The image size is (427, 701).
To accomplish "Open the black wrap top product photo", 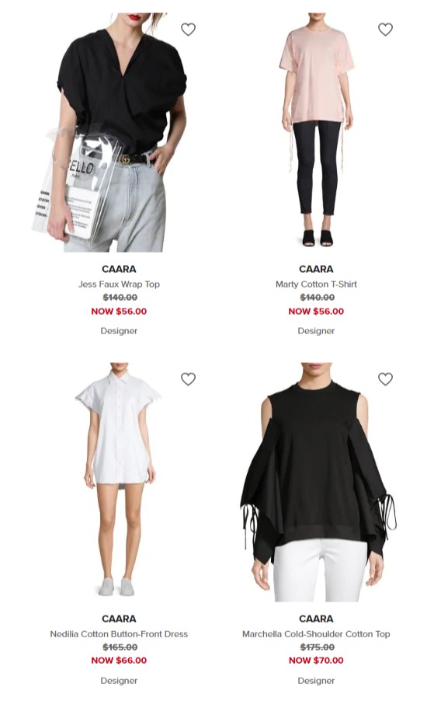I will 119,132.
